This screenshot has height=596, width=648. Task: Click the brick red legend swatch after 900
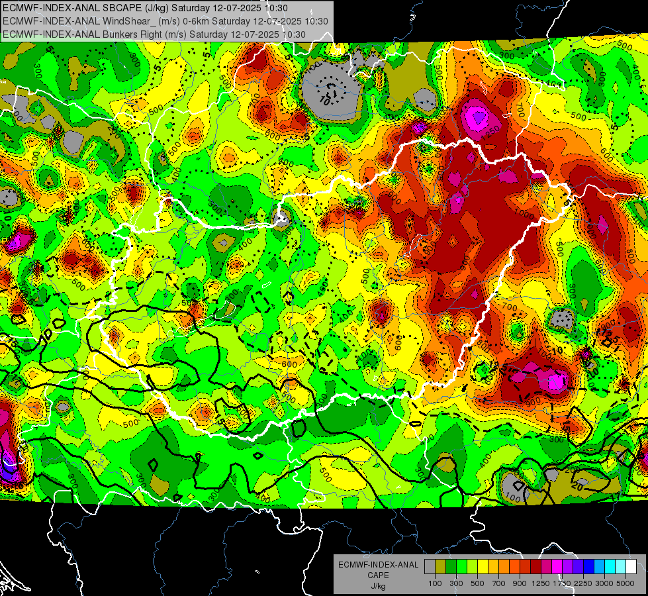pyautogui.click(x=526, y=566)
